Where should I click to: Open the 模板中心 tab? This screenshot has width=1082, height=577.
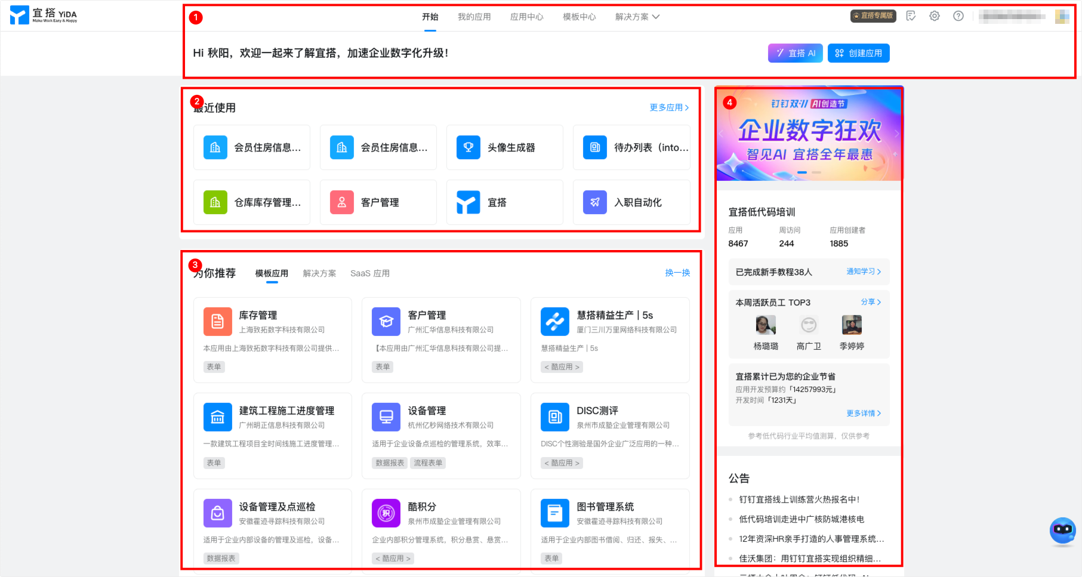click(x=579, y=17)
